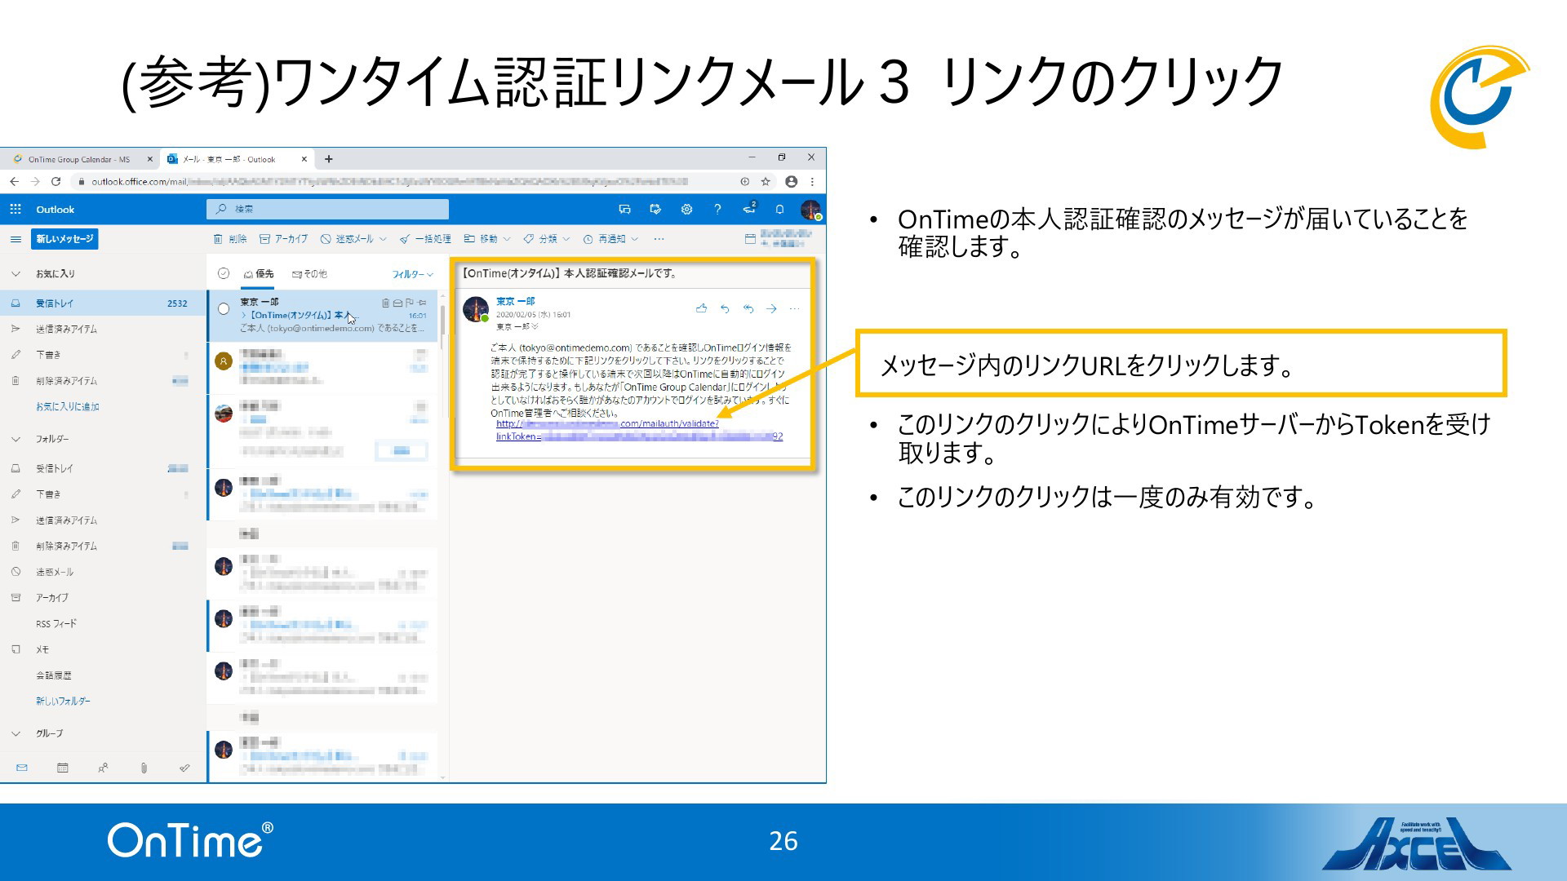Select the Mail module icon at sidebar bottom

(x=22, y=768)
